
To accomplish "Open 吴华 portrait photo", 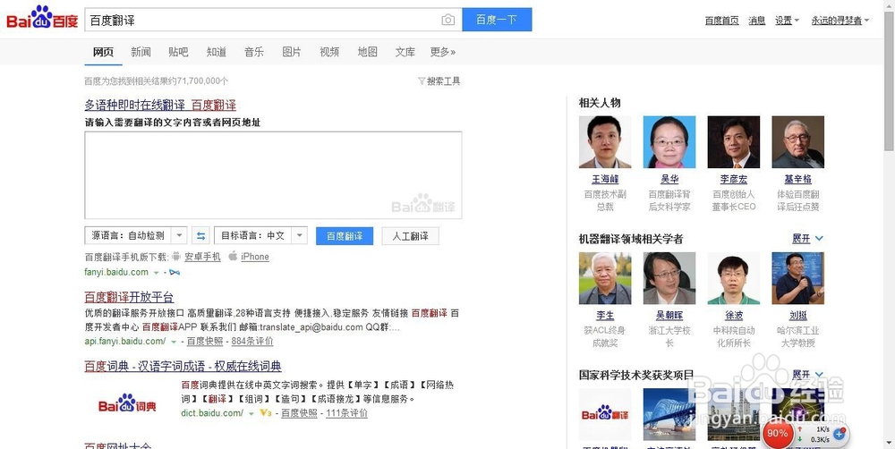I will pyautogui.click(x=669, y=141).
